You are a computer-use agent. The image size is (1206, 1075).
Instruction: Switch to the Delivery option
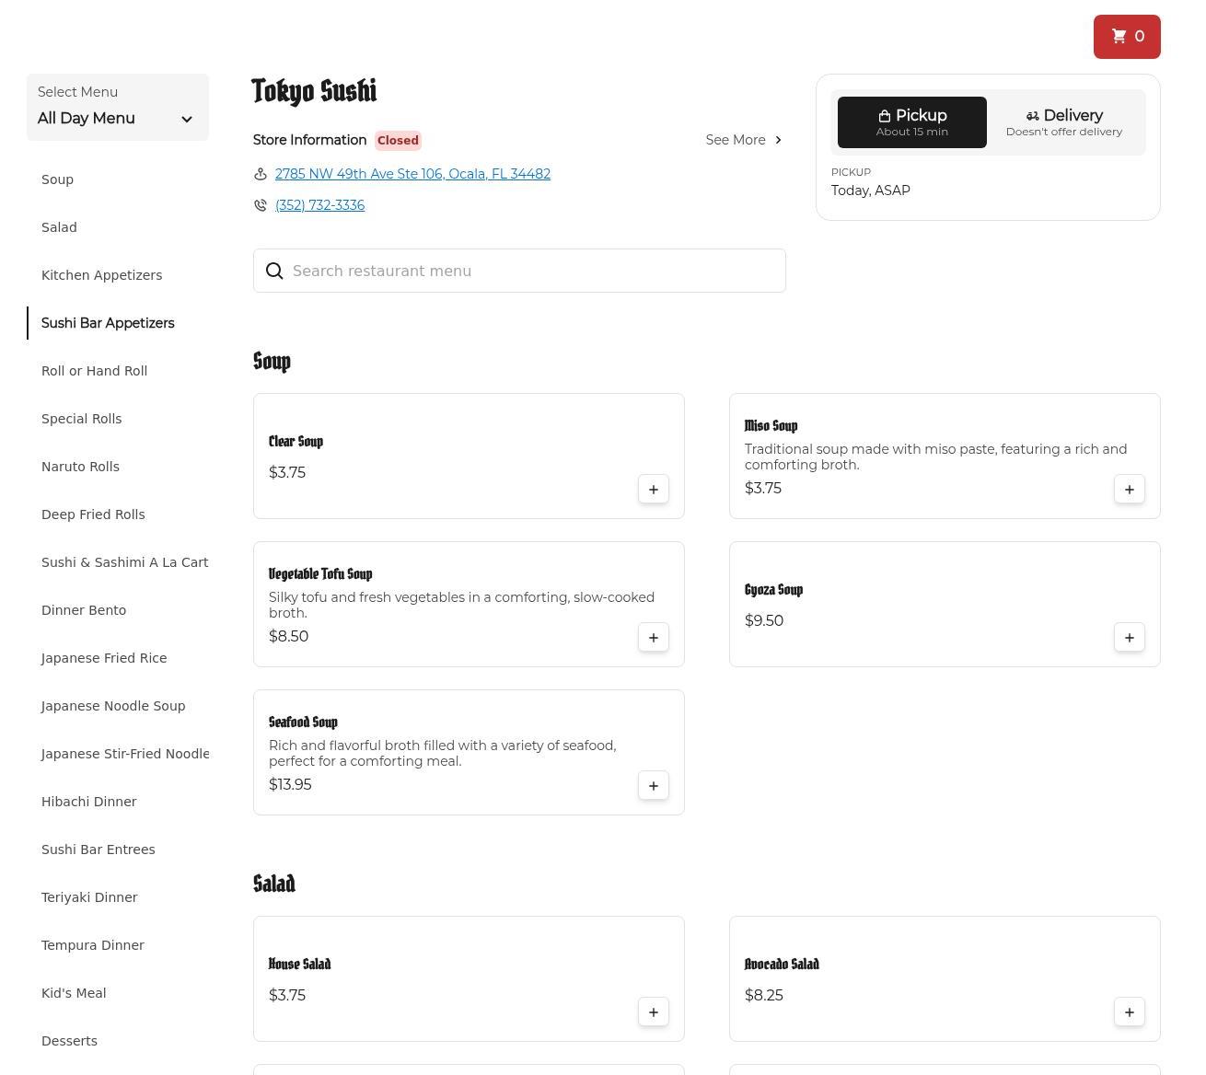(x=1063, y=122)
